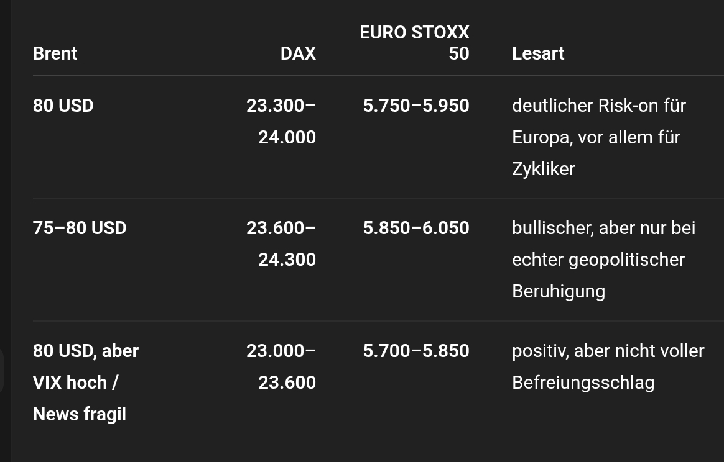Pick the DAX range 23.000–23.600
Viewport: 724px width, 462px height.
click(x=281, y=366)
